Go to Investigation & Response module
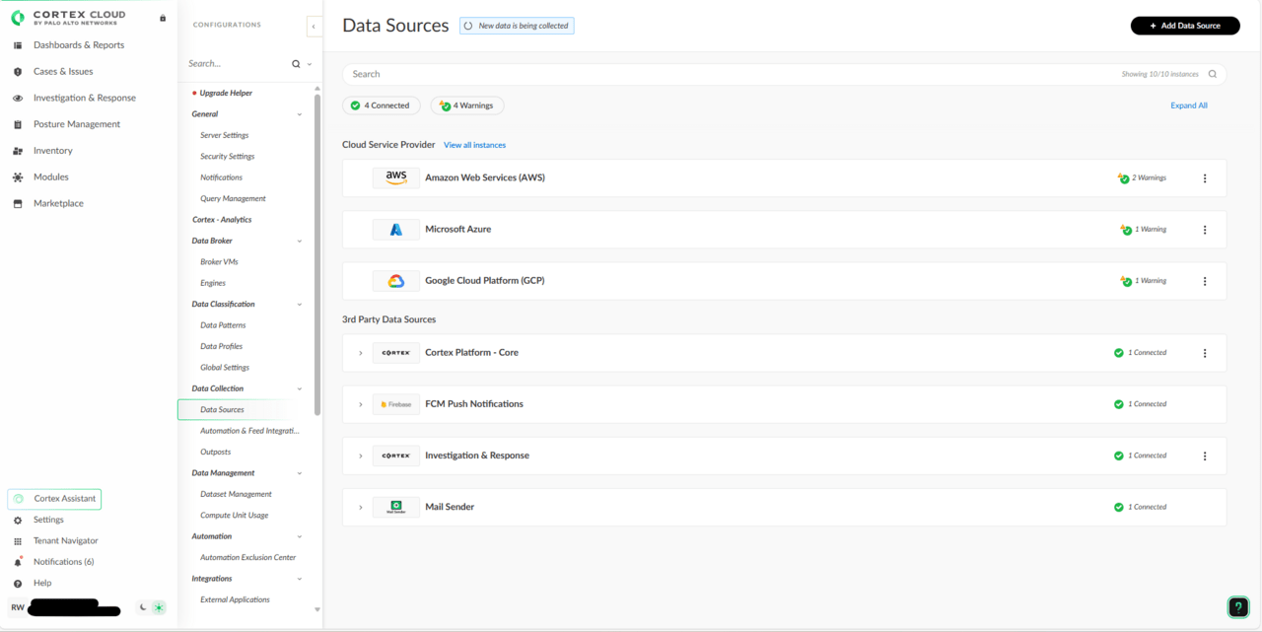 [85, 98]
